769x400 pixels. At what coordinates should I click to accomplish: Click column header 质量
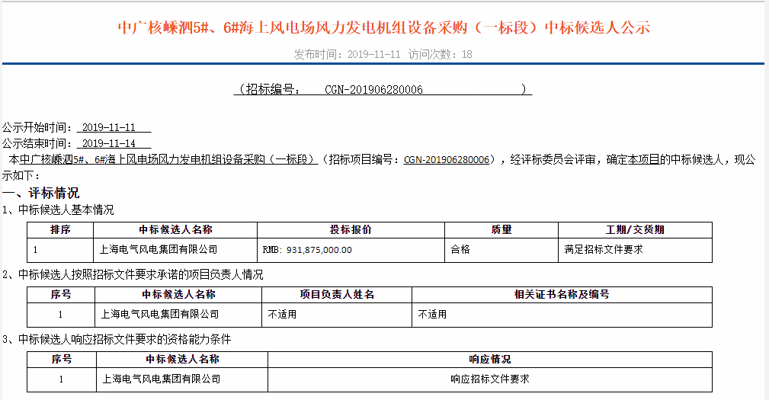pyautogui.click(x=501, y=230)
